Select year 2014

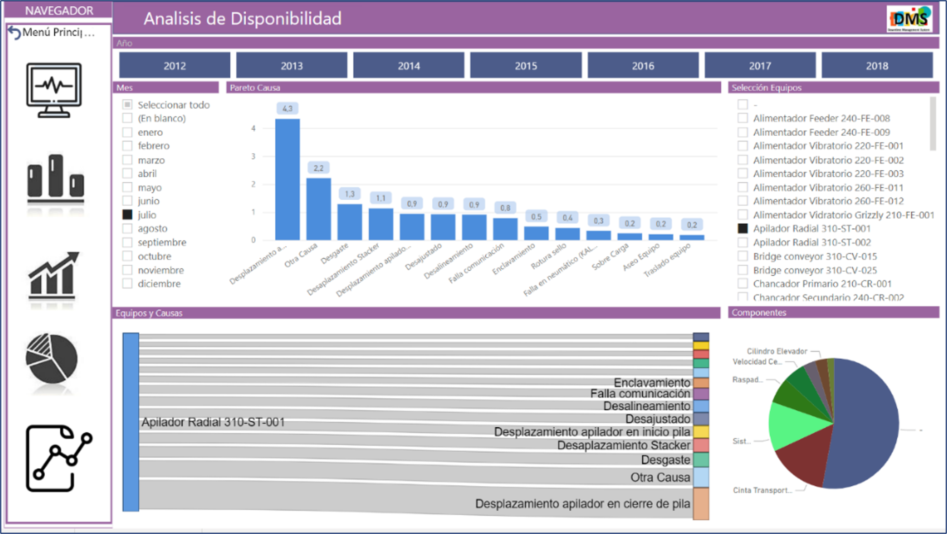tap(409, 65)
